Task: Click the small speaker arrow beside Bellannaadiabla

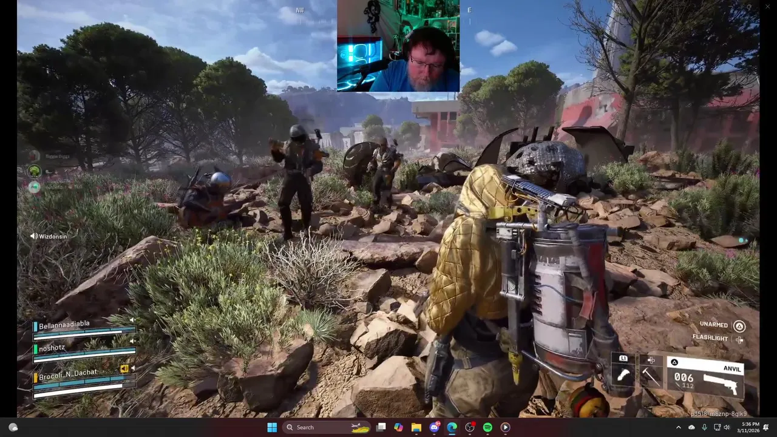Action: coord(132,320)
